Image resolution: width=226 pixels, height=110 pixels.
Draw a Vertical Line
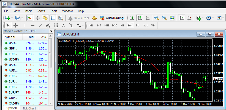25,26
